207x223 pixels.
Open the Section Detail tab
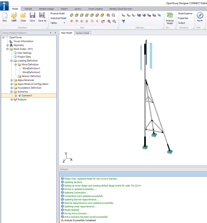[x=82, y=33]
